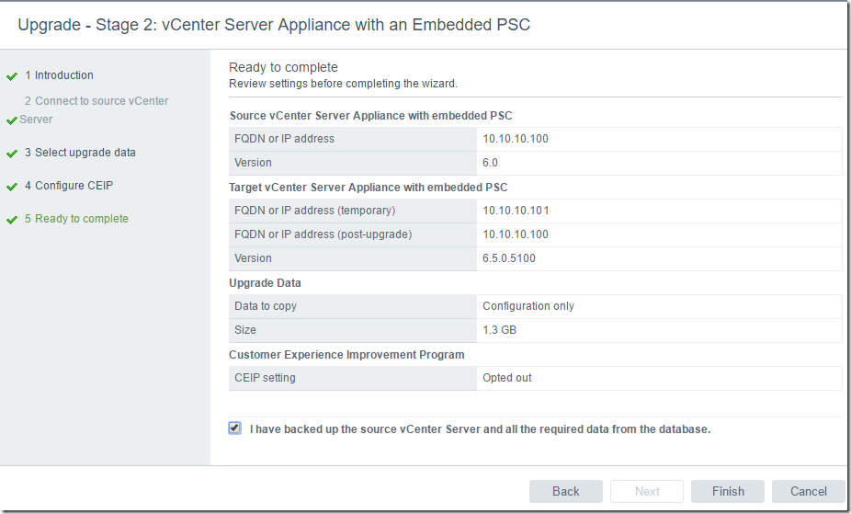Screen dimensions: 851x514
Task: Click the Finish button
Action: point(728,491)
